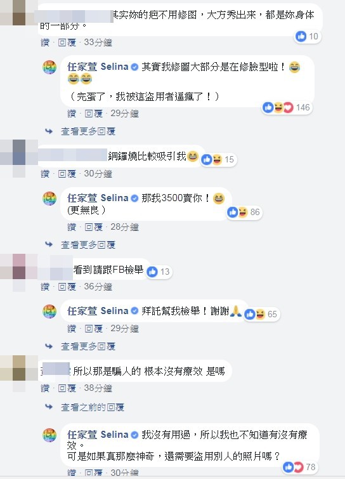Open the reaction count showing 15
This screenshot has height=479, width=345.
pyautogui.click(x=219, y=159)
